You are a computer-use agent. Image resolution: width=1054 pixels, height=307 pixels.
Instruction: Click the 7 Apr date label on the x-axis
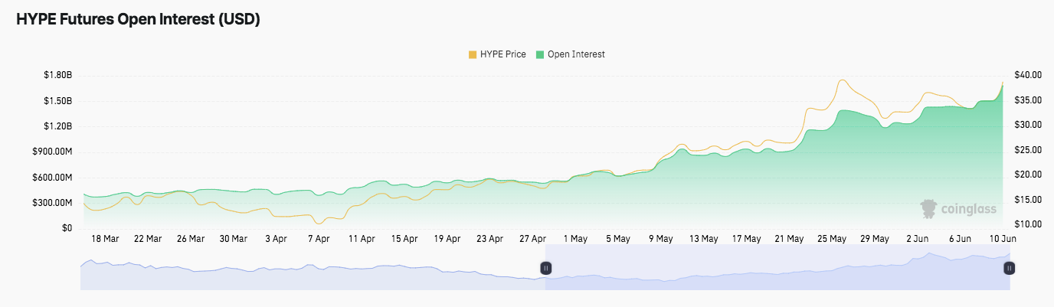(319, 239)
